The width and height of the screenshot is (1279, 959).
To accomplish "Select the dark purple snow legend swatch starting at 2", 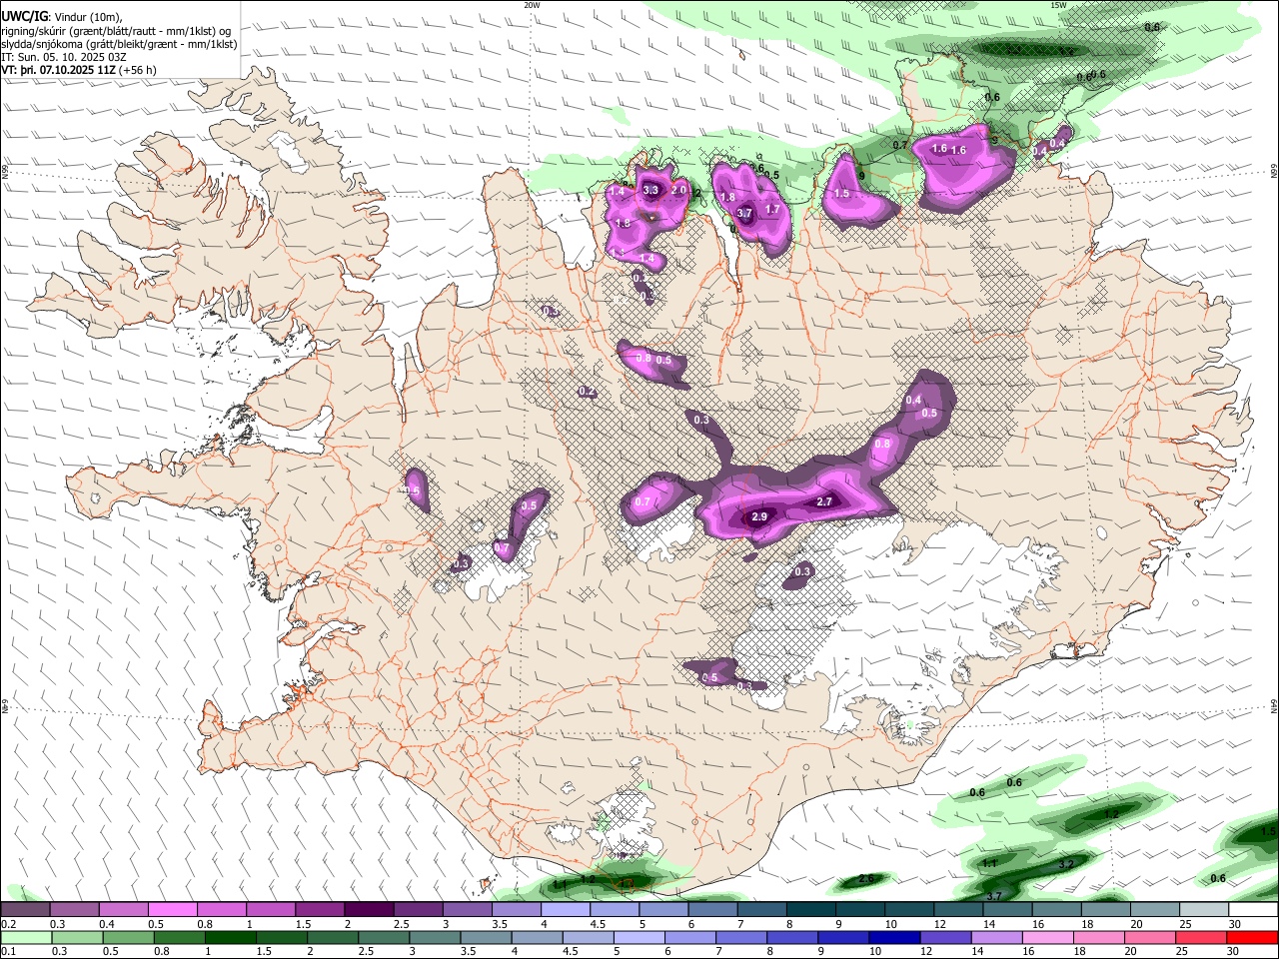I will pos(368,910).
